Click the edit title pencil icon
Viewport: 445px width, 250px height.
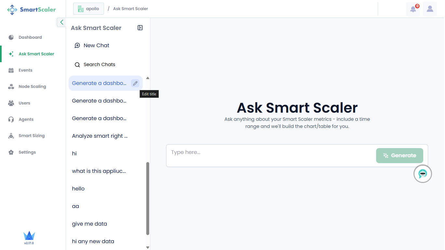135,83
